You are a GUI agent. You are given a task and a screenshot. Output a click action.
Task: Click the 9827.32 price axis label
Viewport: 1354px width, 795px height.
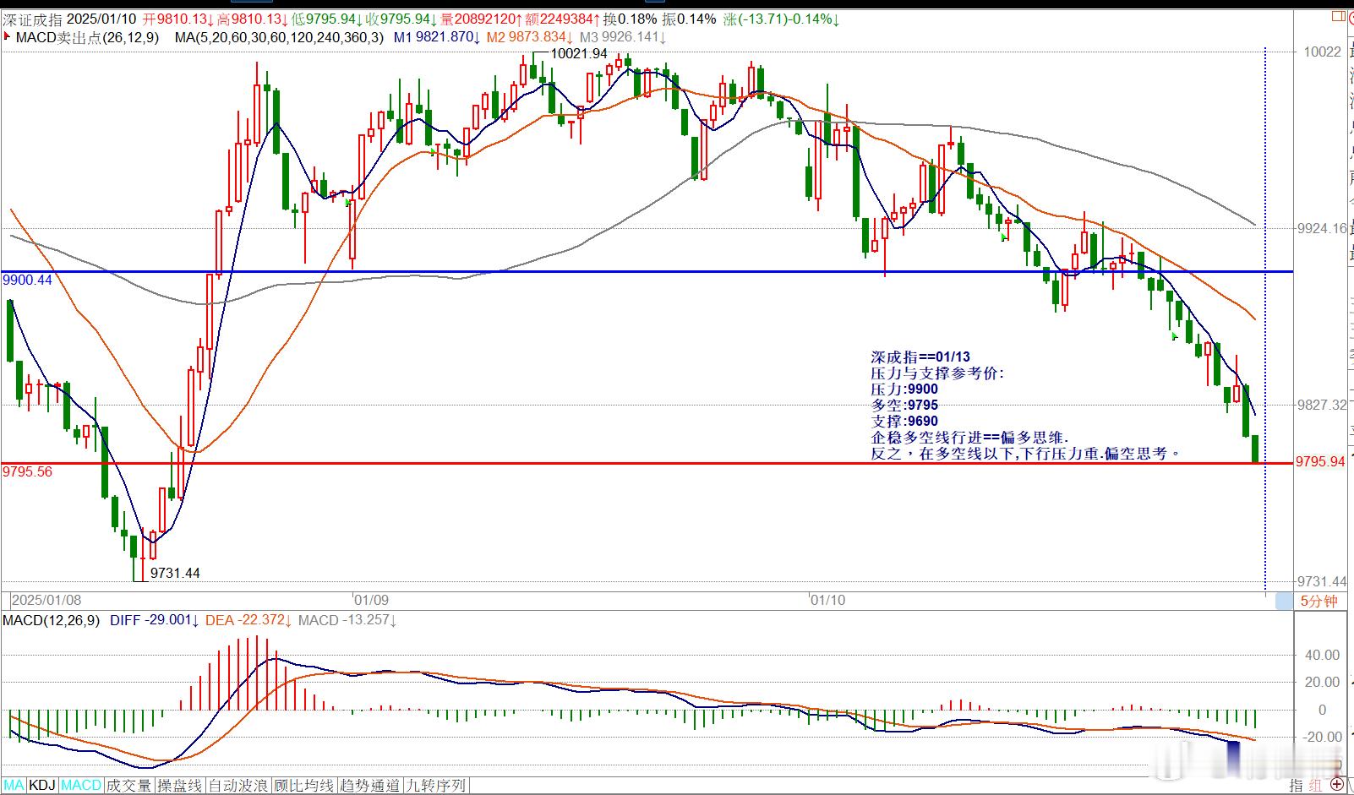click(x=1323, y=405)
